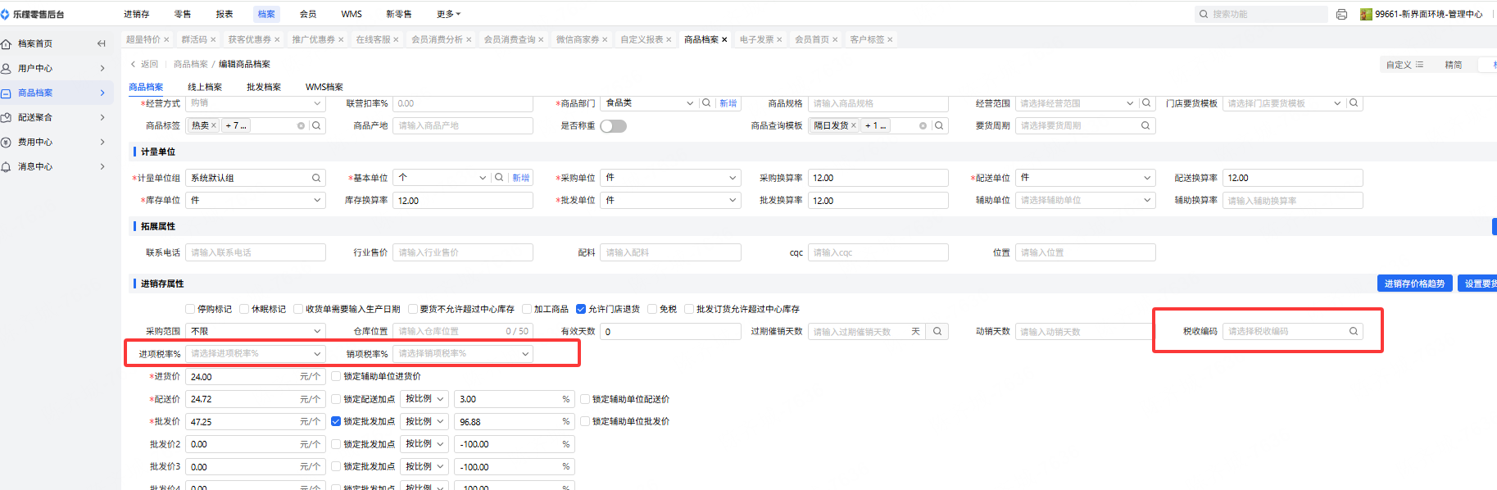Viewport: 1497px width, 490px height.
Task: Open the 报表 top menu
Action: tap(225, 14)
